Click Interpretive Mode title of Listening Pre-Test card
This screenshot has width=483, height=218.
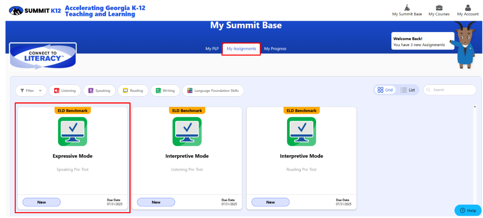pyautogui.click(x=187, y=156)
